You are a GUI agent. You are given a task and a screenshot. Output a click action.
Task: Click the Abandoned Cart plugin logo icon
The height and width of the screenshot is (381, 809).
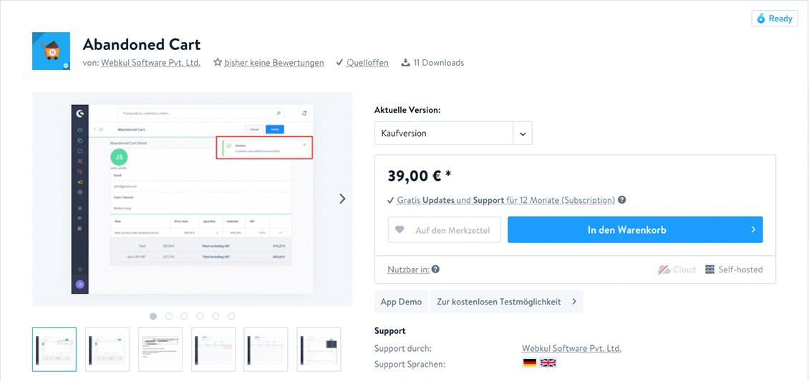tap(51, 51)
